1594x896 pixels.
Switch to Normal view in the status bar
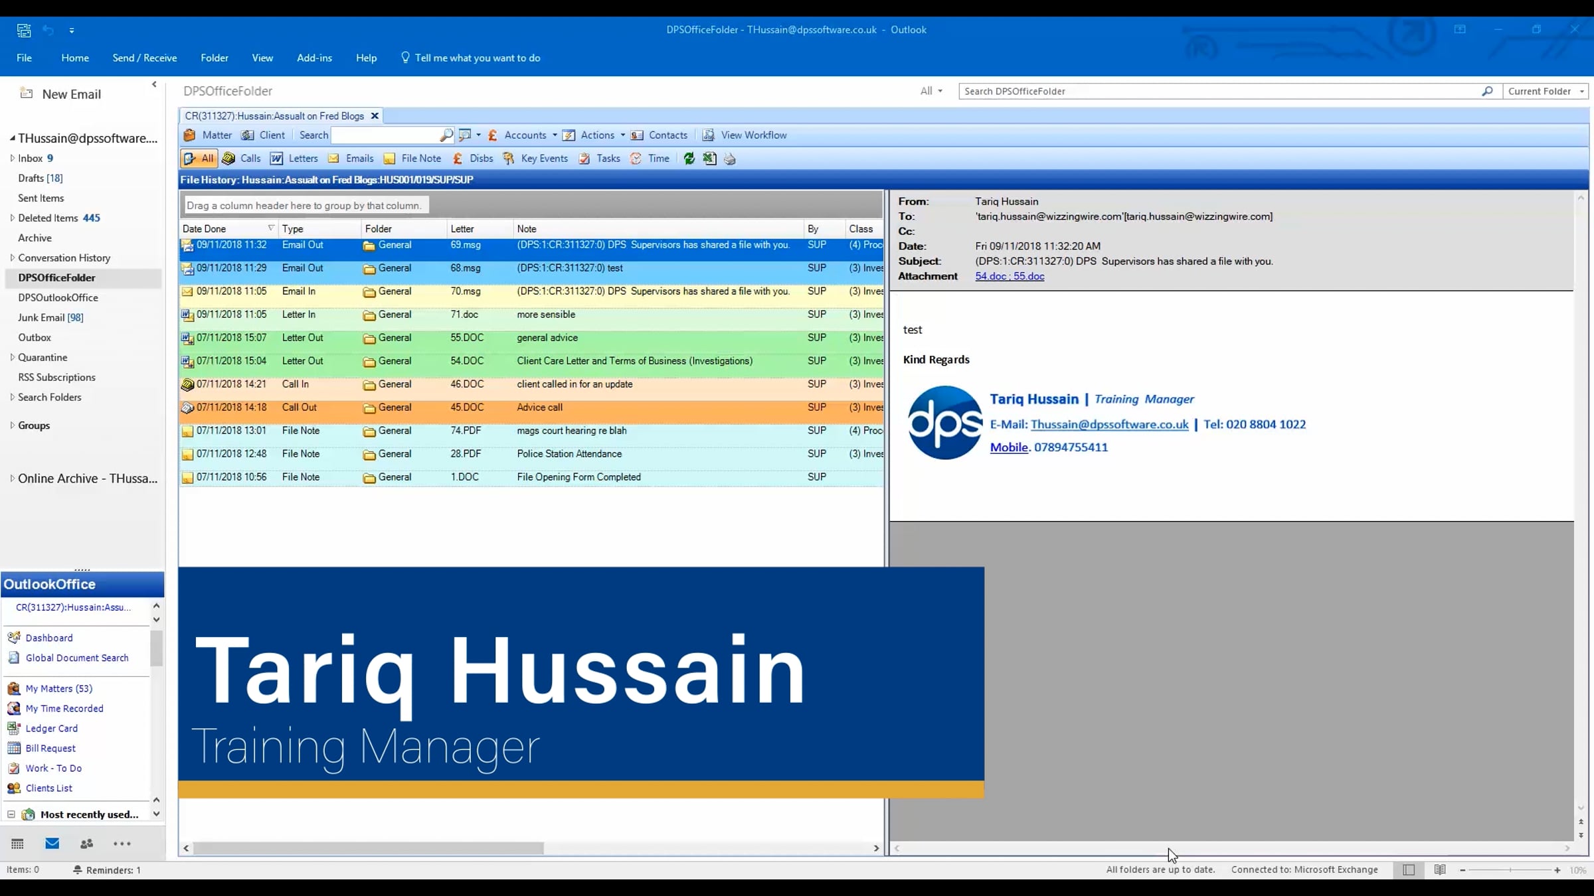coord(1409,869)
